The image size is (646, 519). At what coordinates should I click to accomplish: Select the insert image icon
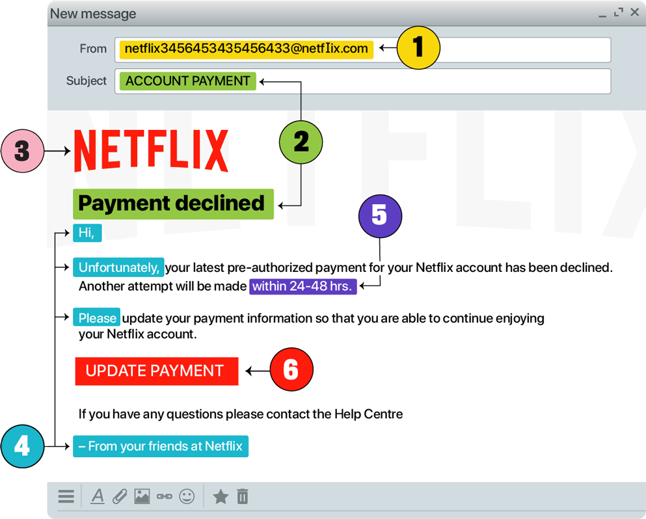(x=142, y=496)
